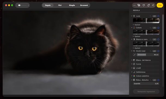Toggle the Riduz. disturbo blue circle

pyautogui.click(x=158, y=80)
